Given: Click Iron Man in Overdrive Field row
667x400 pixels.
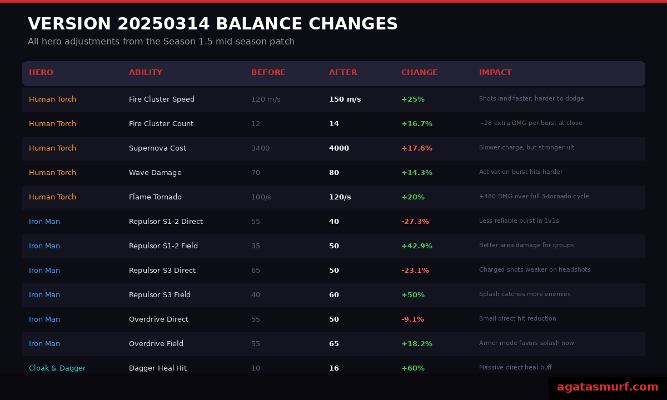Looking at the screenshot, I should coord(44,344).
